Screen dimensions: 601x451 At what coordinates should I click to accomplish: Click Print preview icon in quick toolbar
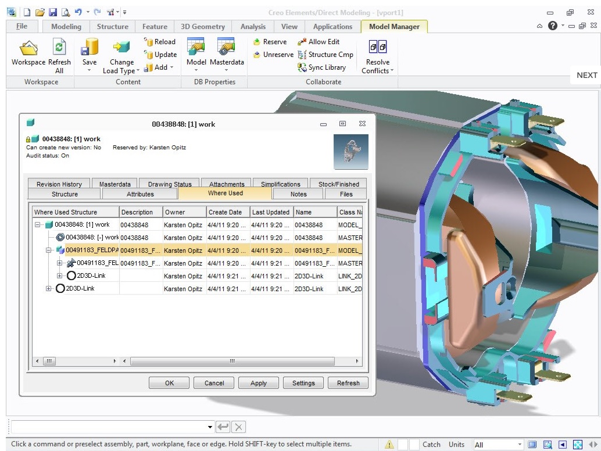pos(66,12)
